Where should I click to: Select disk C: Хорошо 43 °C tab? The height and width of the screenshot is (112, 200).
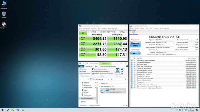click(x=134, y=32)
